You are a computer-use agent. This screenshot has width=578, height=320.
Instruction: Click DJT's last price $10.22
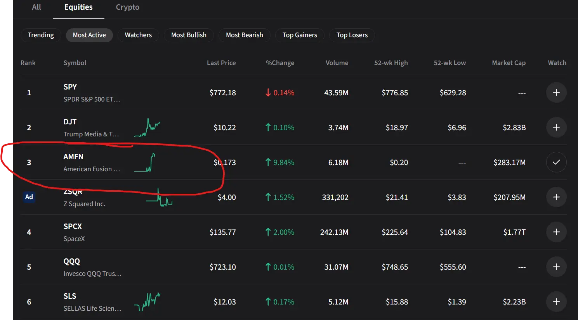click(225, 127)
